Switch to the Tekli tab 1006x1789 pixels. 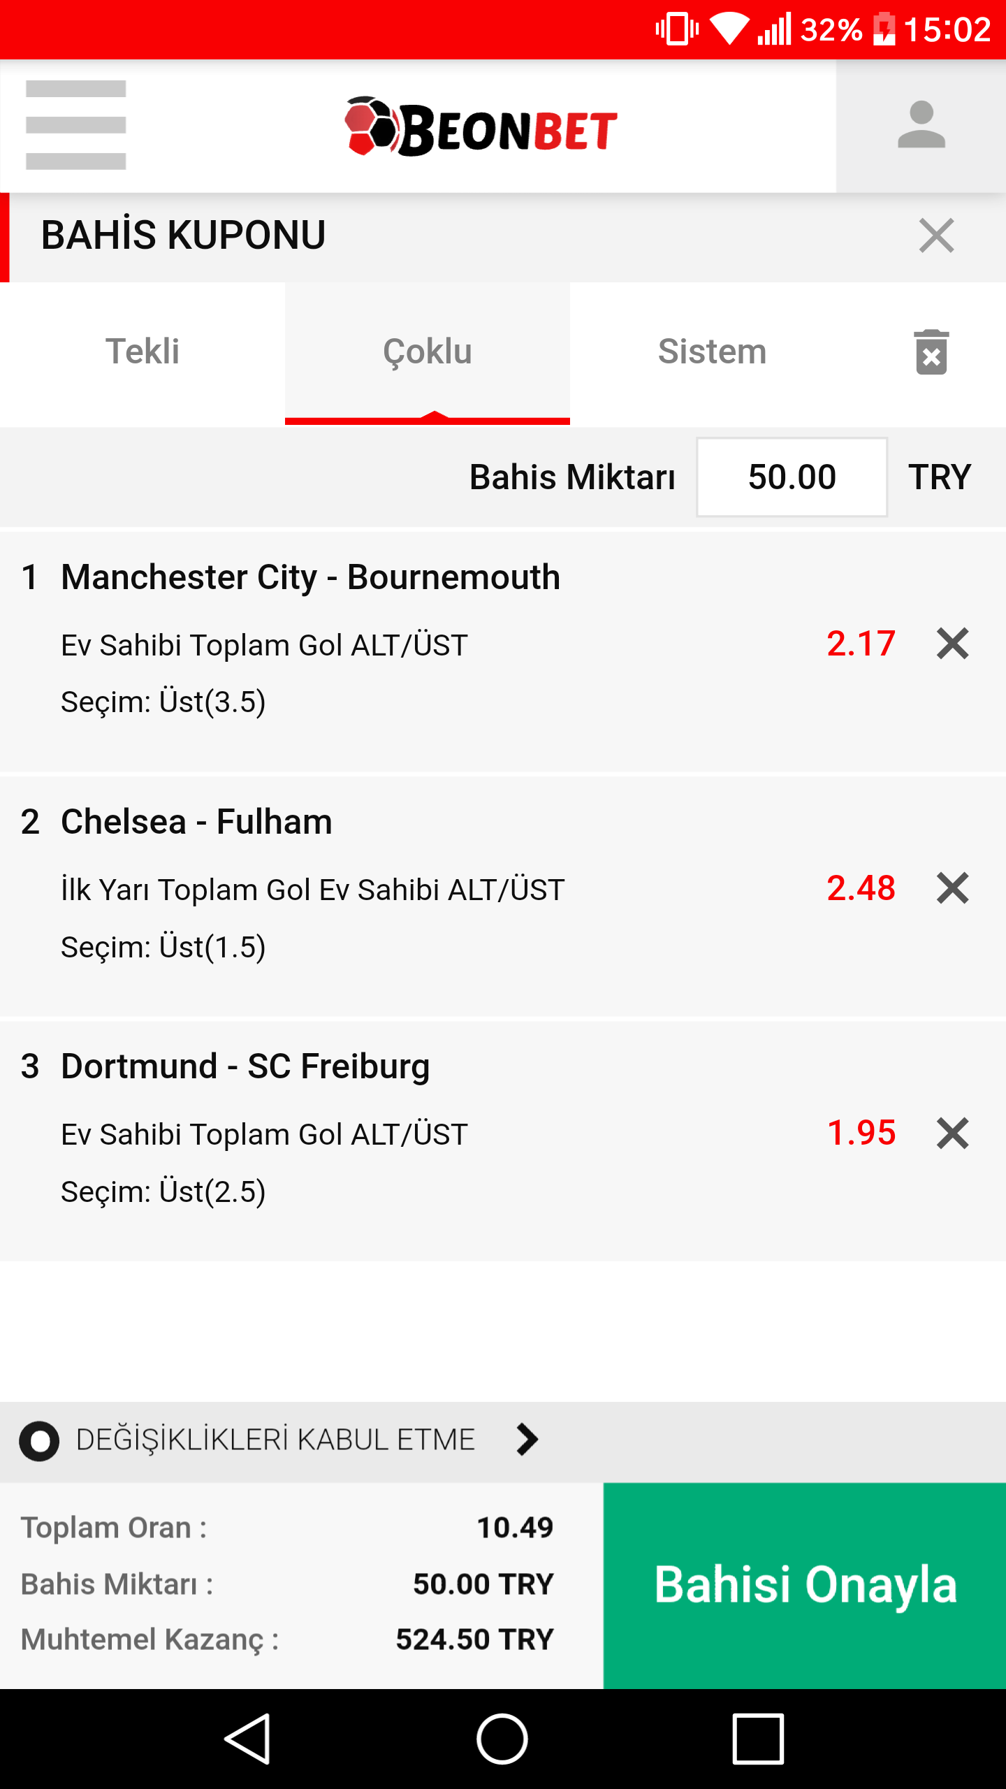[x=143, y=352]
